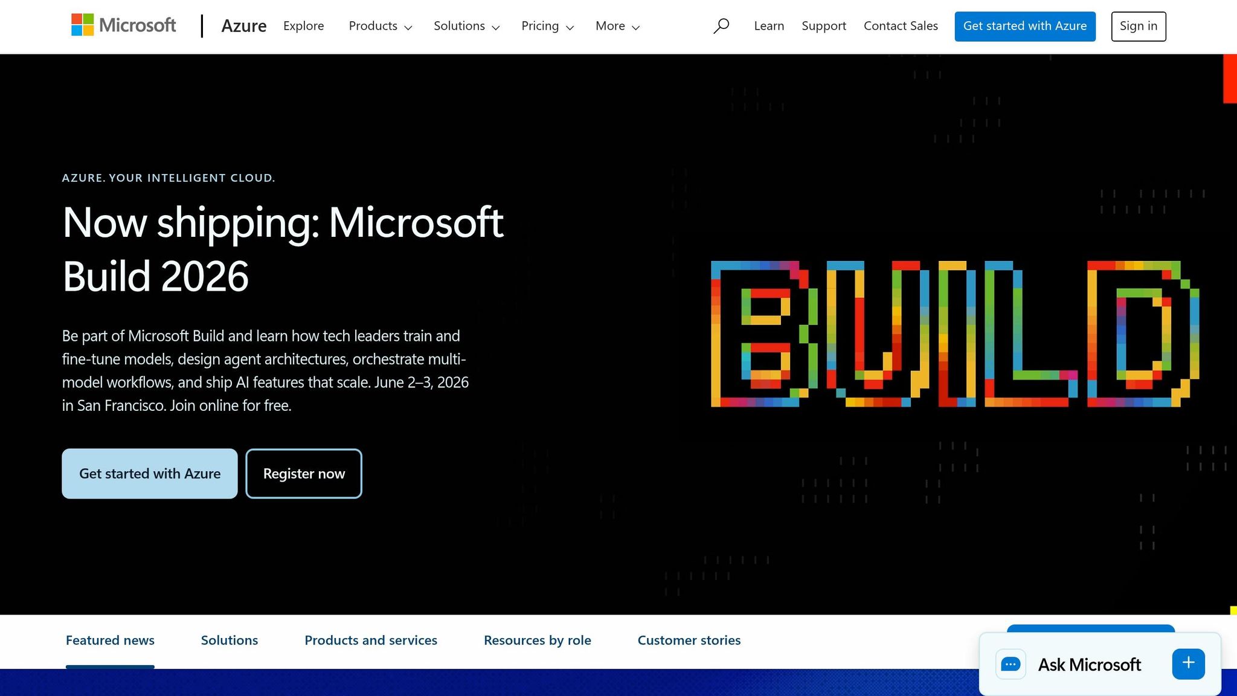Open the Products dropdown menu

pos(381,26)
